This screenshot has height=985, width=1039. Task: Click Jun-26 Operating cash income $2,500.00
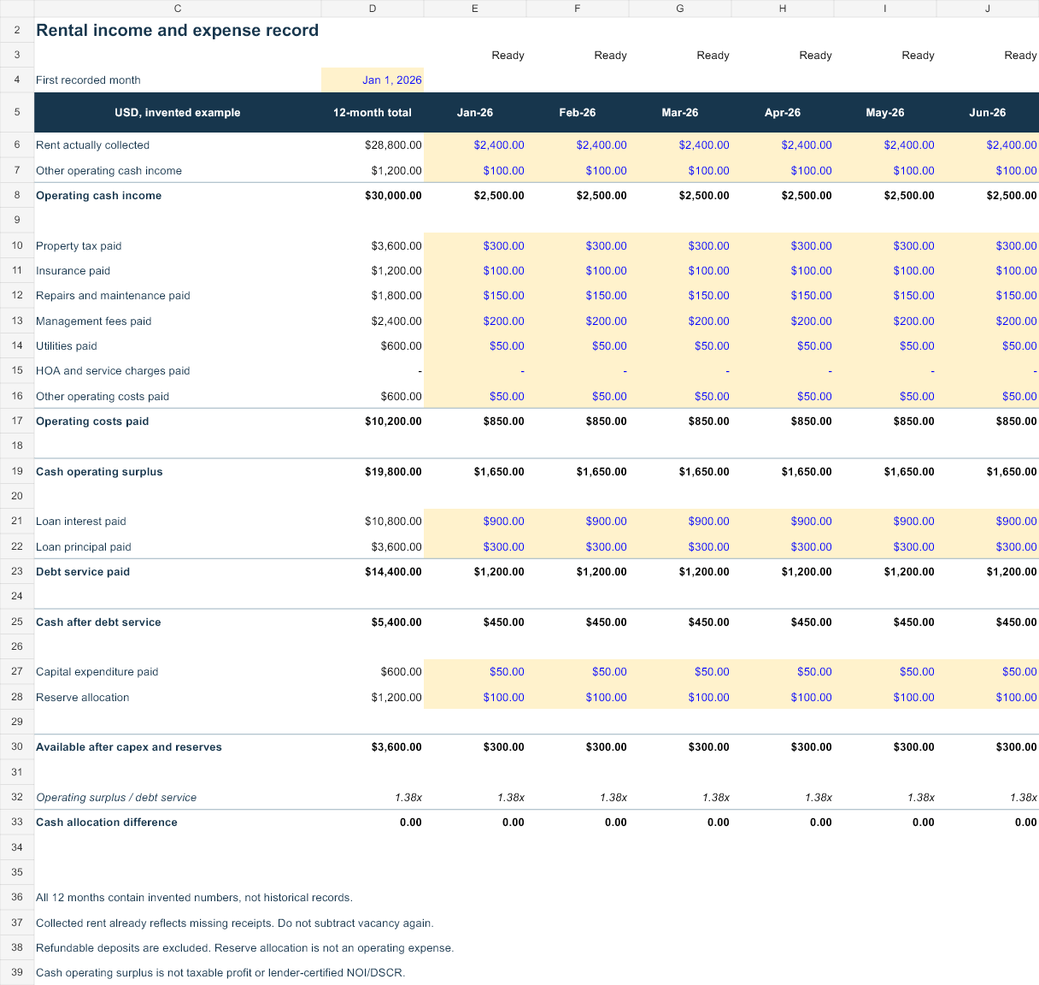click(x=988, y=196)
